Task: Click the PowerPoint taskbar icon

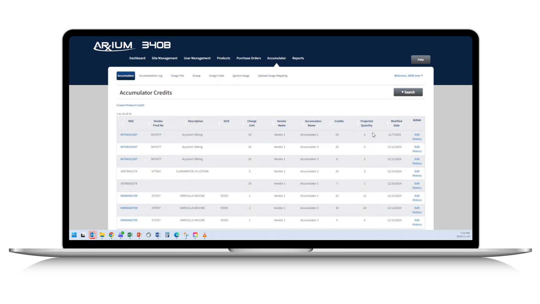Action: pyautogui.click(x=139, y=235)
